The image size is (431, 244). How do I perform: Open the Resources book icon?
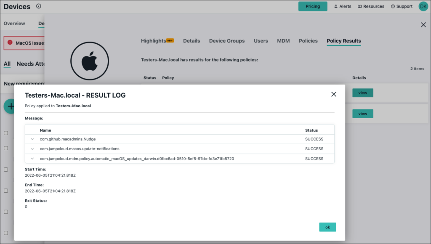(x=360, y=7)
